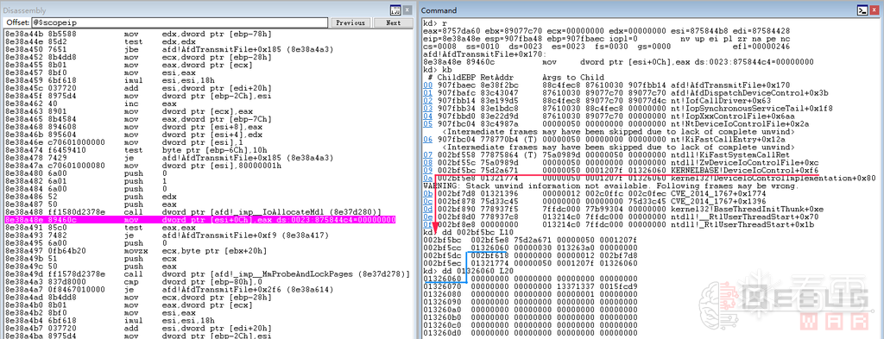Close the Disassembly window
884x339 pixels.
coord(407,10)
